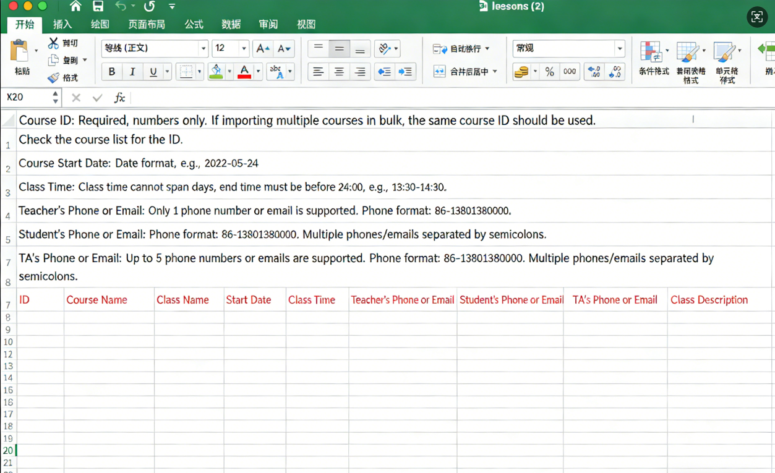This screenshot has width=775, height=473.
Task: Toggle Italic formatting
Action: pos(132,72)
